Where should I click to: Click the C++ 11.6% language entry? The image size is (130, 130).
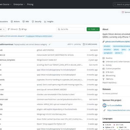click(119, 125)
